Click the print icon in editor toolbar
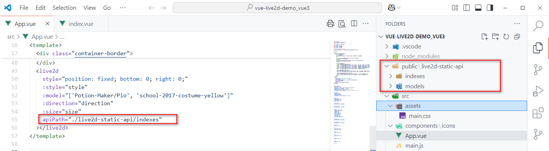This screenshot has height=151, width=549. pyautogui.click(x=330, y=24)
